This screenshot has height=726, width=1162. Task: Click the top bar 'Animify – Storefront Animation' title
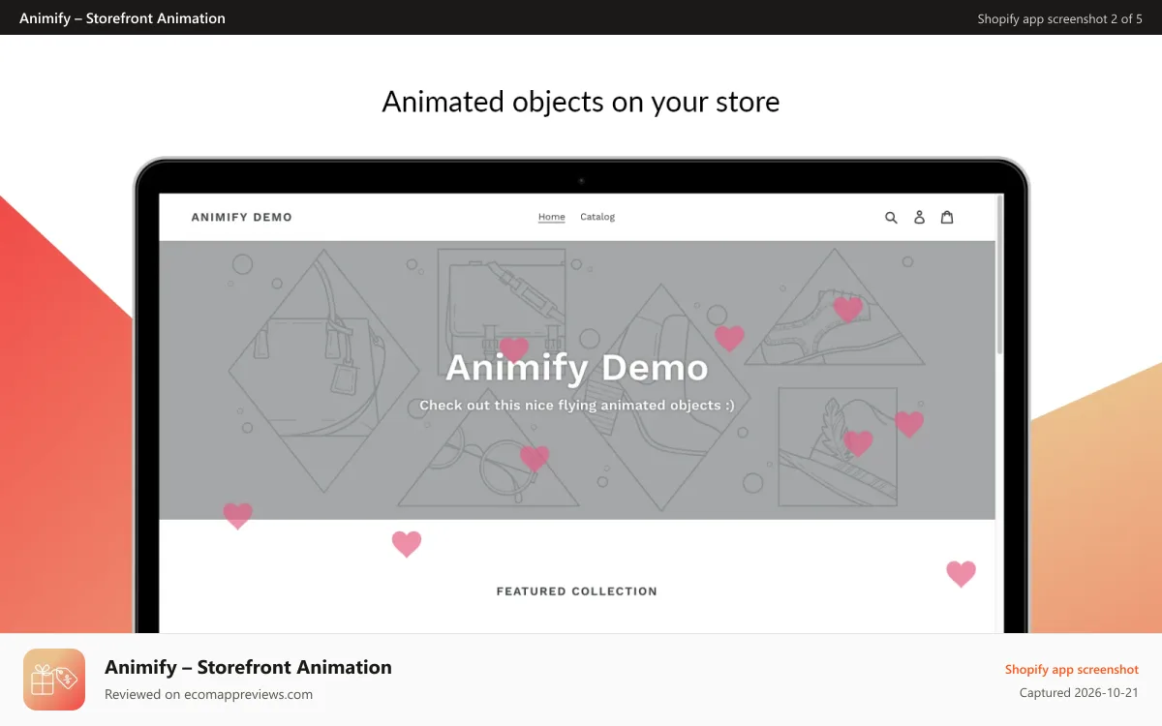point(122,17)
